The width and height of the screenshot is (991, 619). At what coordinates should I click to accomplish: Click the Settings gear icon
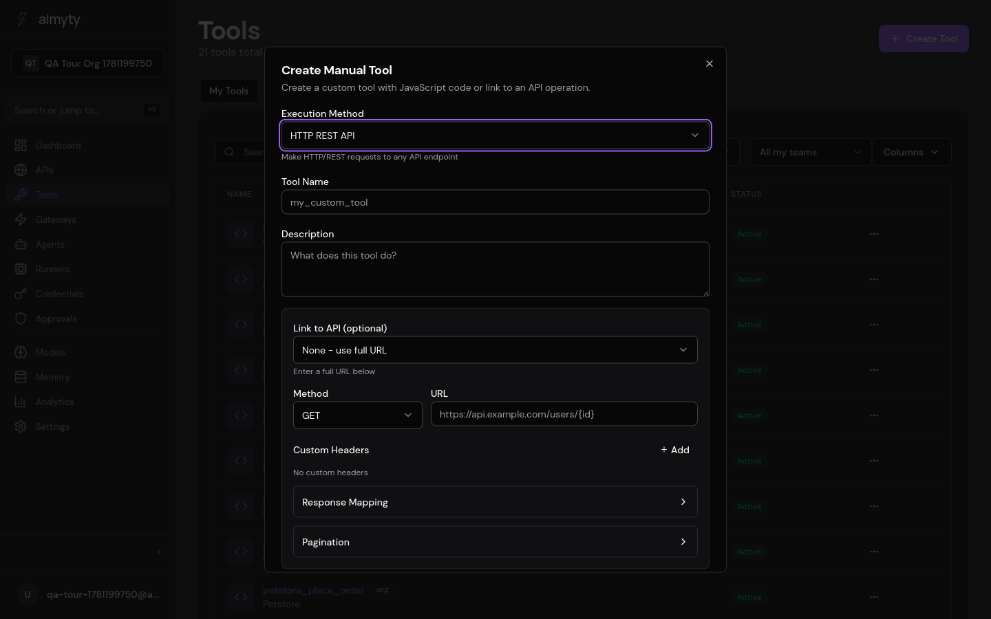[21, 426]
